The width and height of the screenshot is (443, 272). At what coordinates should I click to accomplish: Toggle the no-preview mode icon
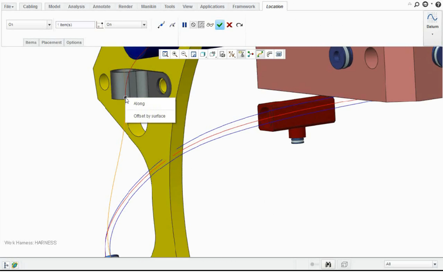pyautogui.click(x=193, y=25)
